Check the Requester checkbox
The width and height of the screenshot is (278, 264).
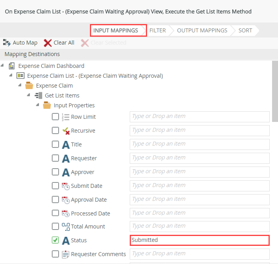tap(55, 158)
